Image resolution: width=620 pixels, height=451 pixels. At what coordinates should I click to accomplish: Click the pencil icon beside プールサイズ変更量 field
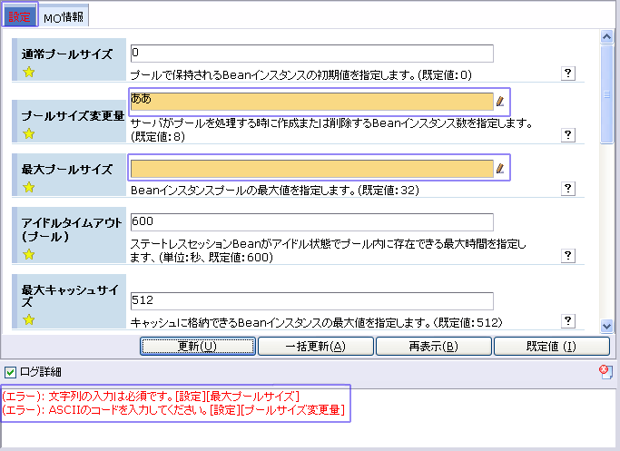500,101
